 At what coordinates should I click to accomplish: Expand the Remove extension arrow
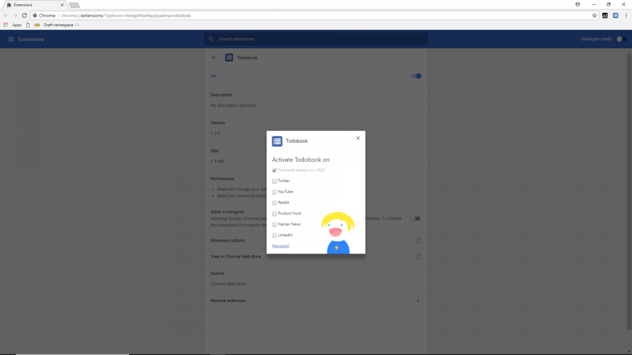pos(418,301)
